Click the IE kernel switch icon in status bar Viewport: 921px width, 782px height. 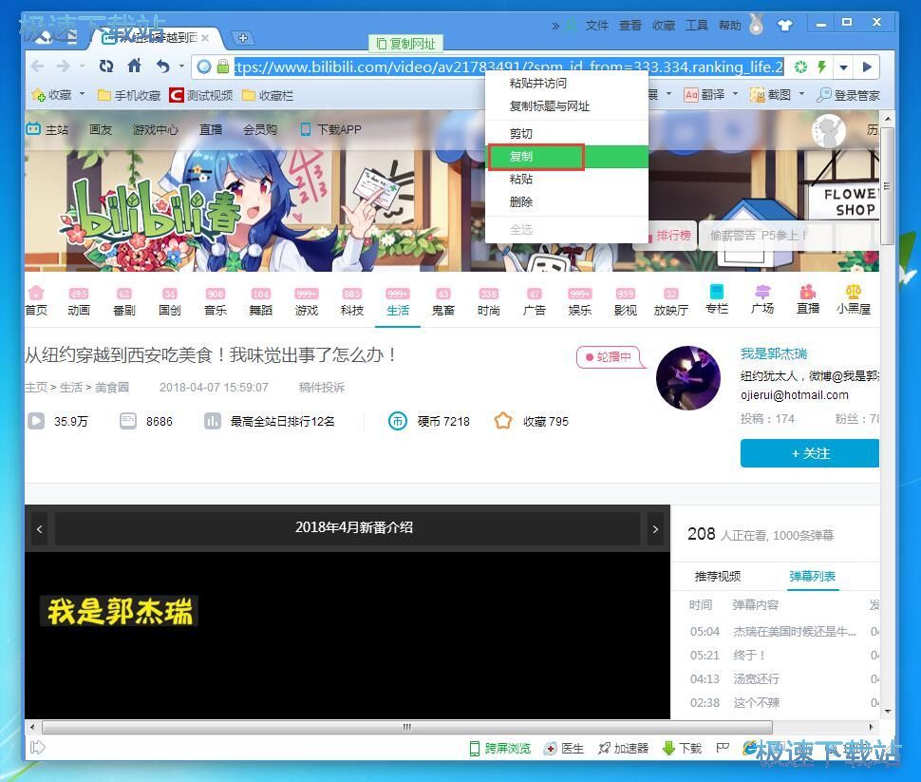751,748
